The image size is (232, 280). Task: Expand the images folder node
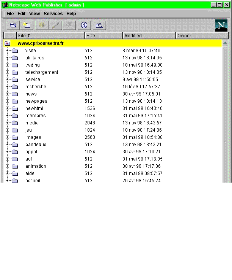tap(7, 137)
